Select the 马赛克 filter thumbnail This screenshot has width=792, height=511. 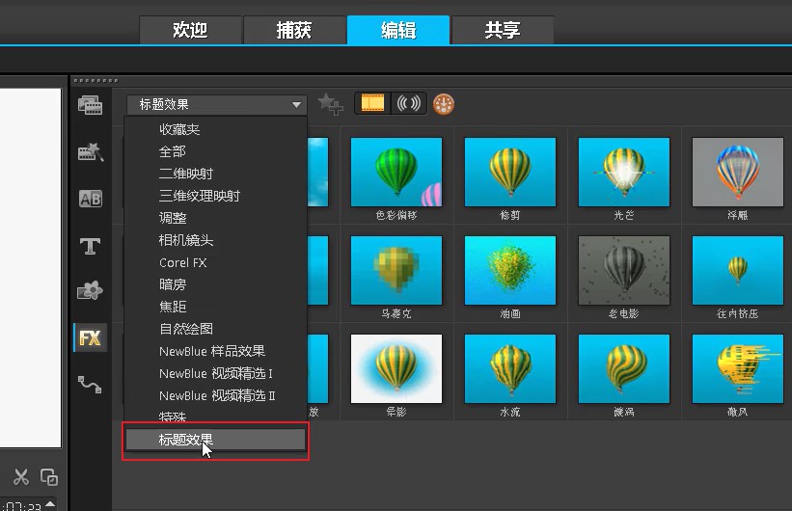396,271
